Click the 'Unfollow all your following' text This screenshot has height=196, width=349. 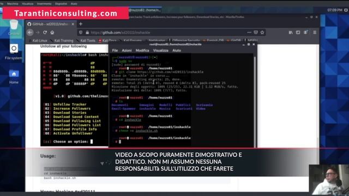pos(63,46)
